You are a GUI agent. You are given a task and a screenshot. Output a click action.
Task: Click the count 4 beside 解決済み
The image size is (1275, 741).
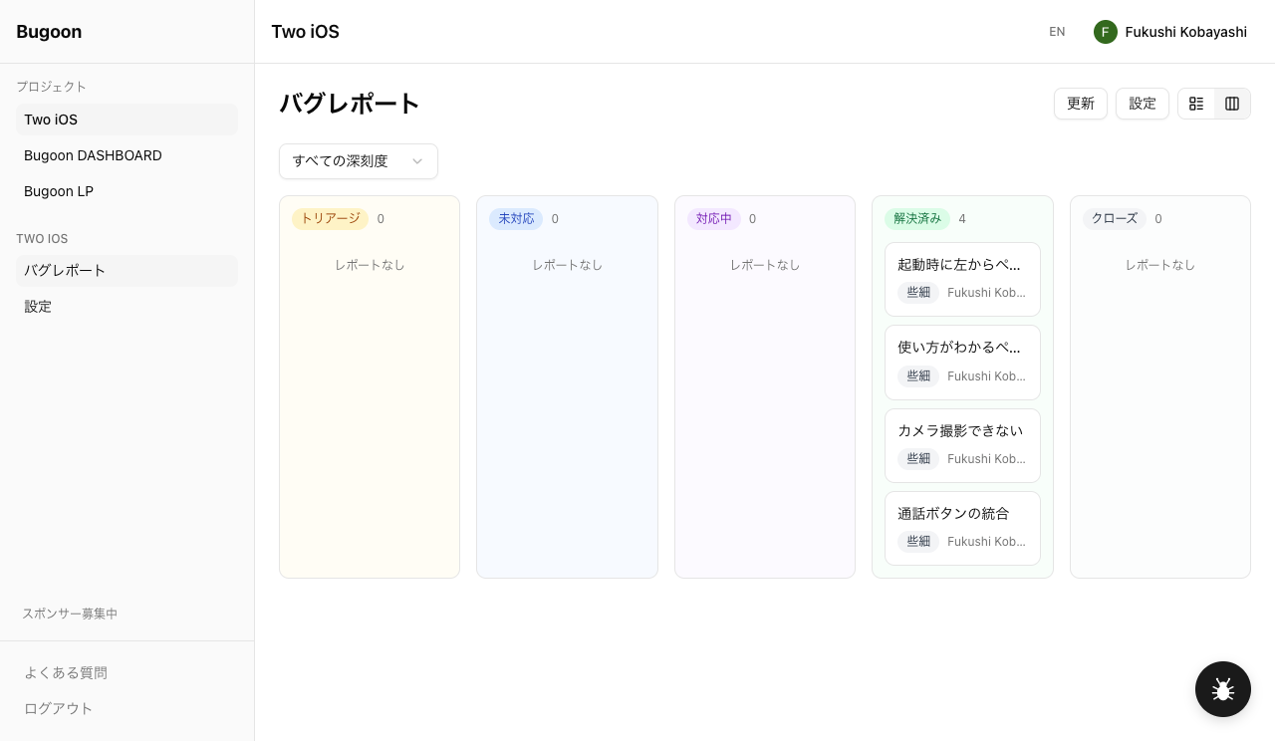962,219
